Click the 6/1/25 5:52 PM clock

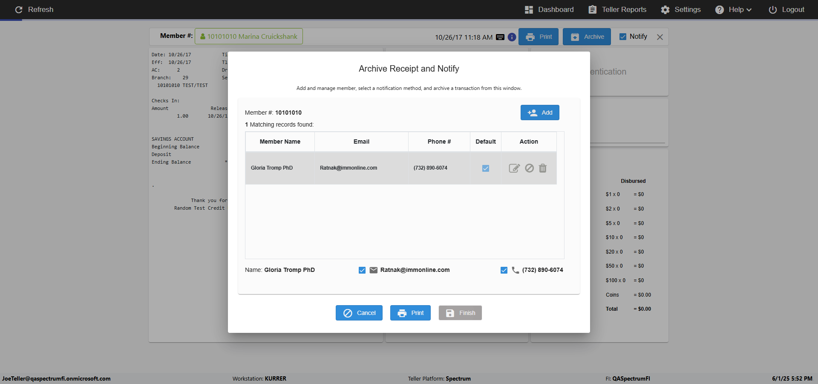coord(792,378)
